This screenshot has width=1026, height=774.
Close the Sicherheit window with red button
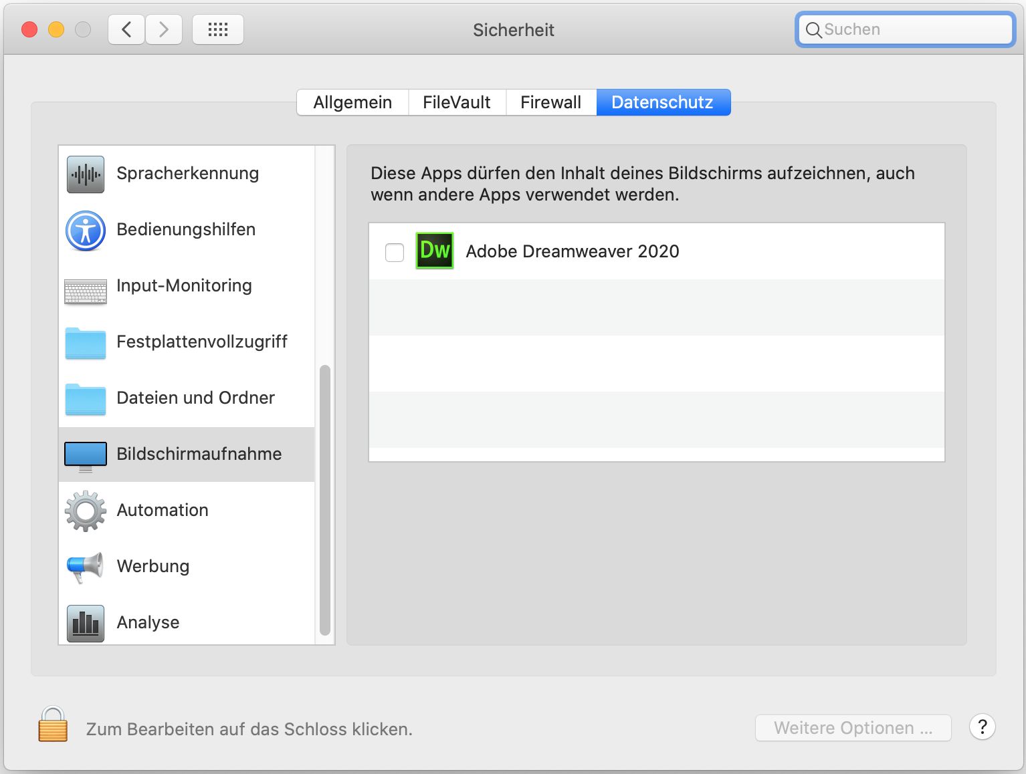[x=29, y=29]
